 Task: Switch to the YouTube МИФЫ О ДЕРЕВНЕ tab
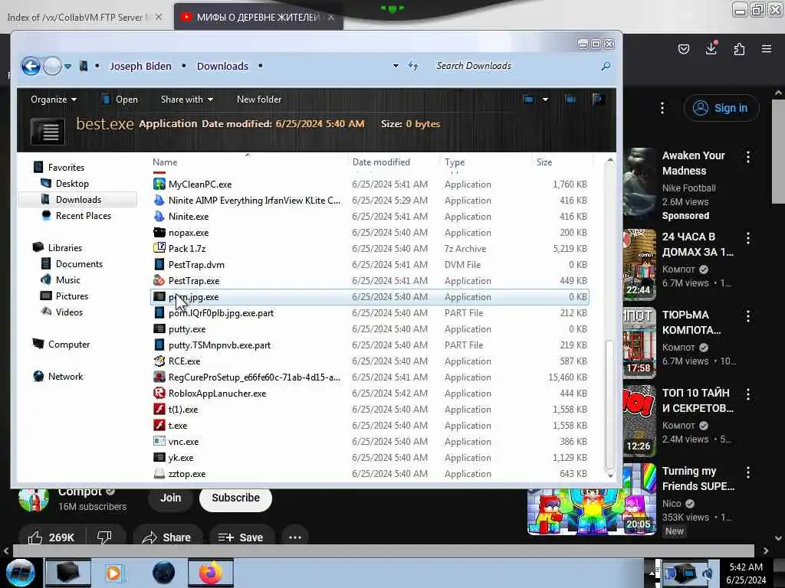[258, 17]
